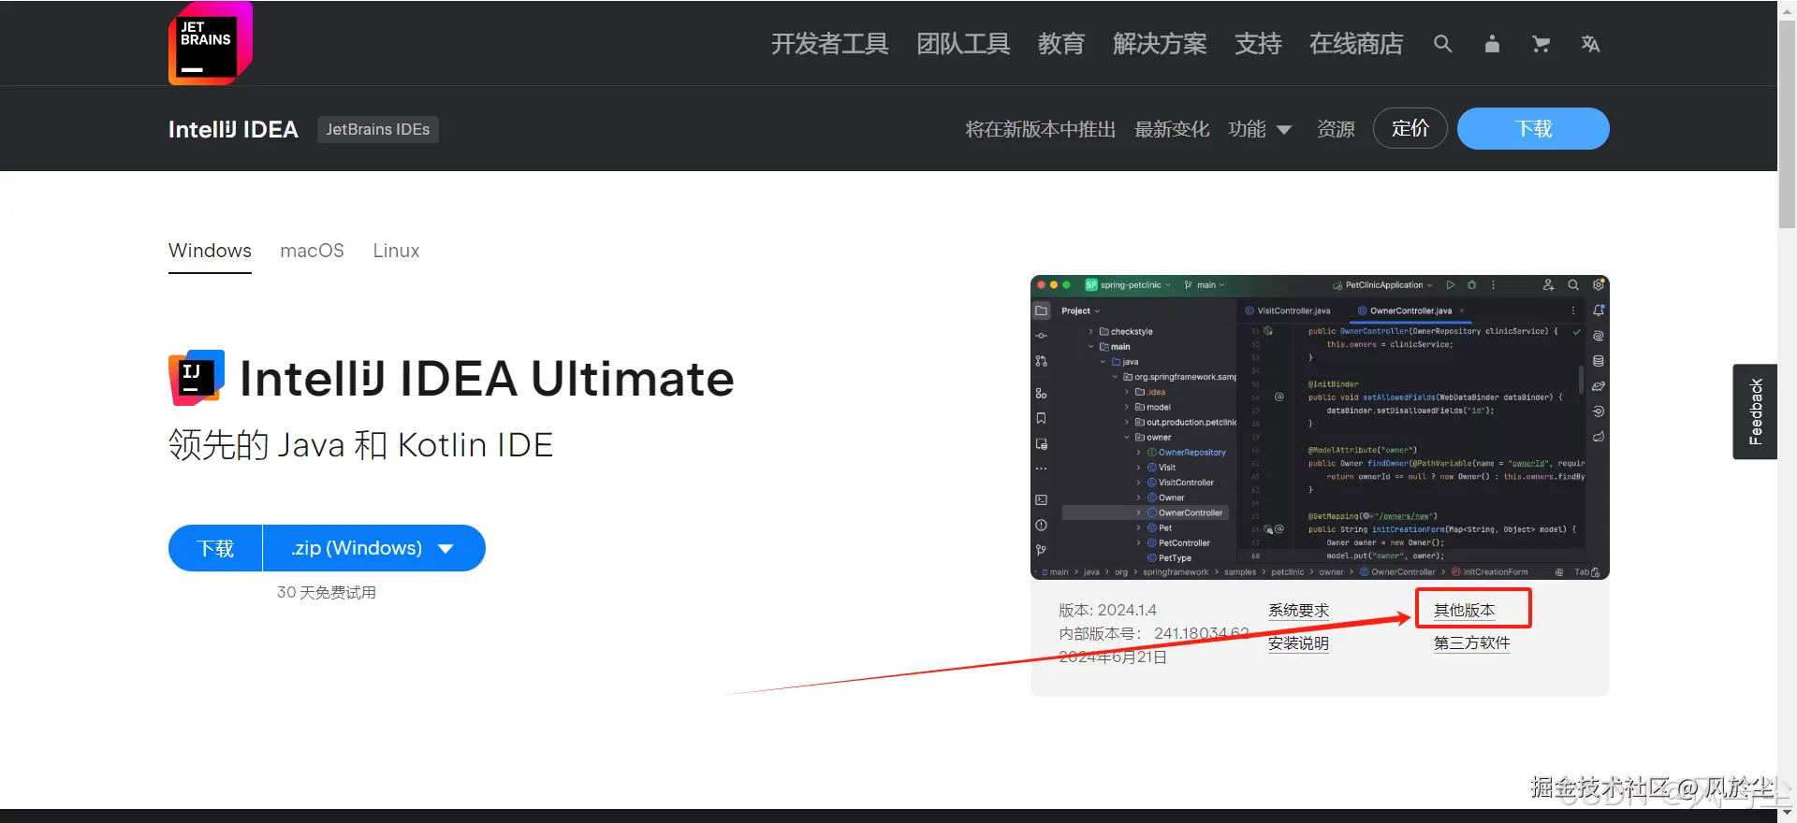
Task: Click the blue 下载 button under Ultimate
Action: tap(215, 548)
